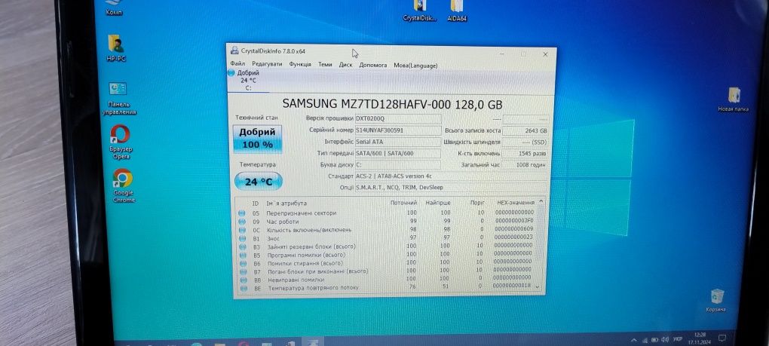Click the Ім'я атрибута column header
769x346 pixels.
(286, 203)
